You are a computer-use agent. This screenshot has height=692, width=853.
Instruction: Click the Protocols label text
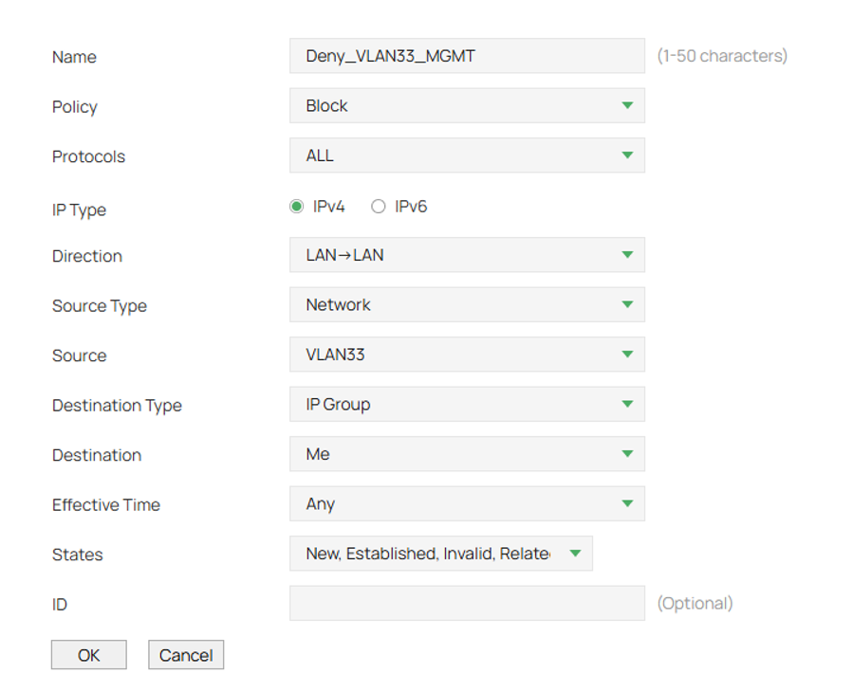click(88, 156)
